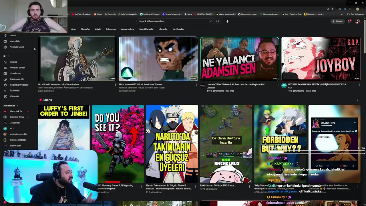
Task: Open Shorts shelf options menu
Action: pos(357,100)
